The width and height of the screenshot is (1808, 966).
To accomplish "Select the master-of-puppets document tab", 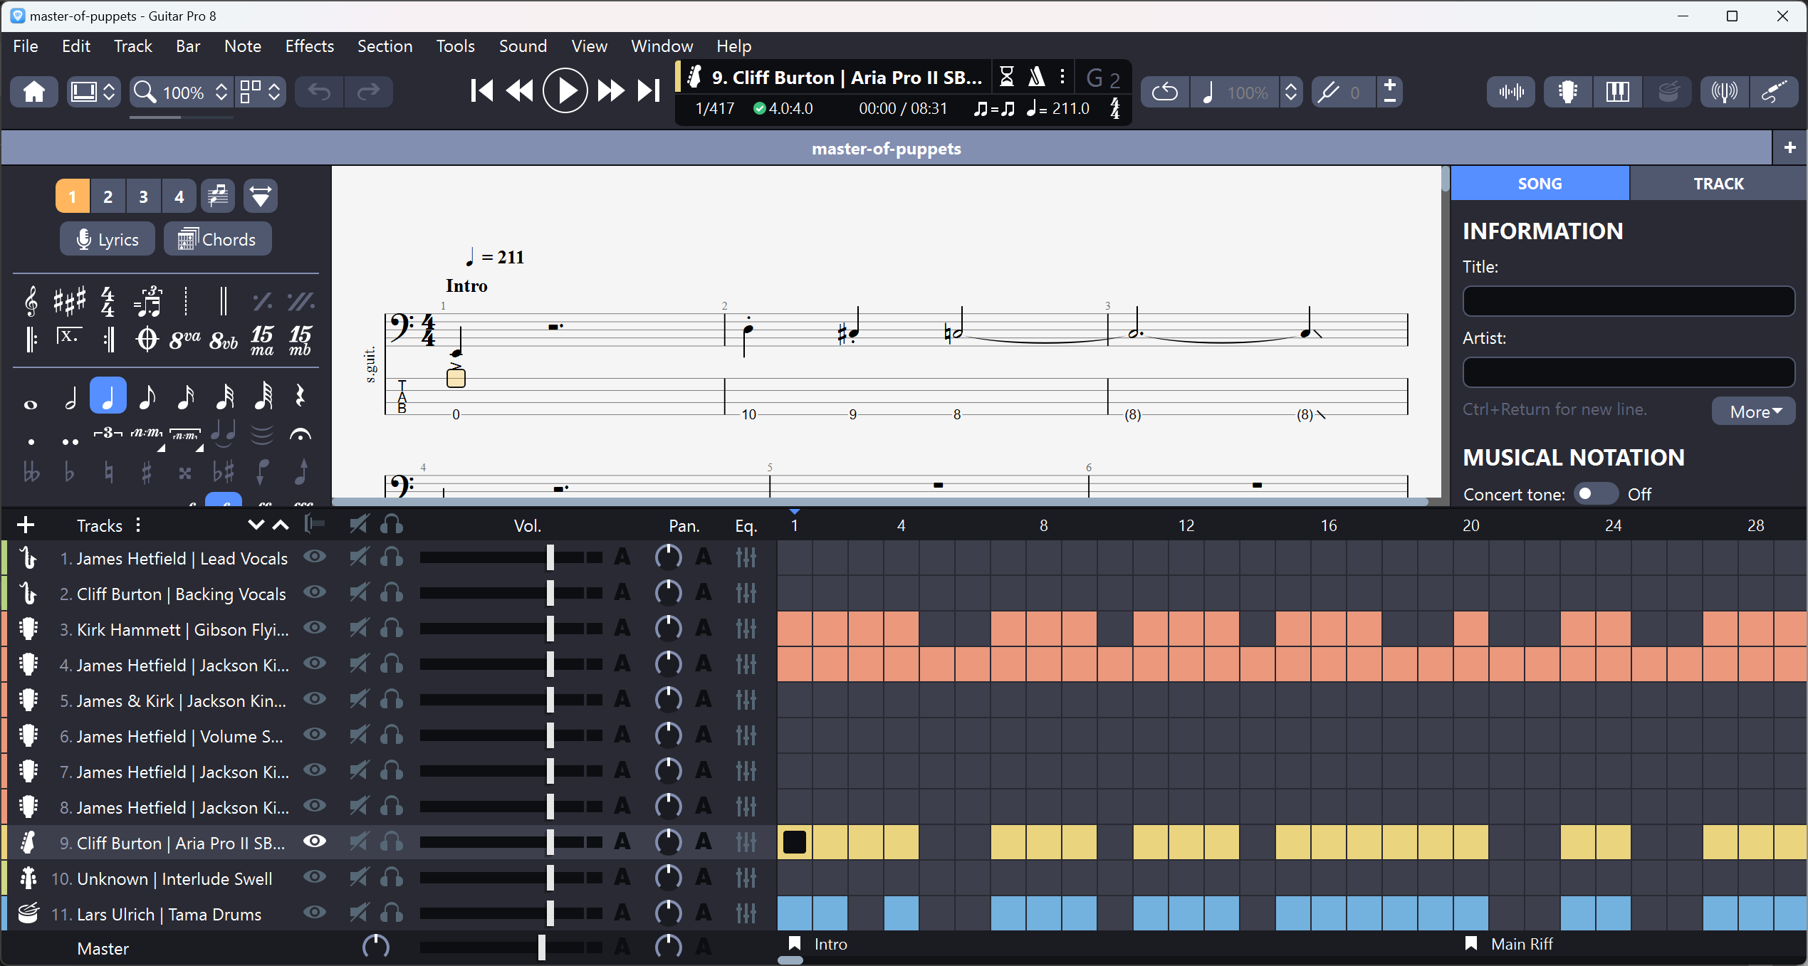I will click(x=886, y=148).
